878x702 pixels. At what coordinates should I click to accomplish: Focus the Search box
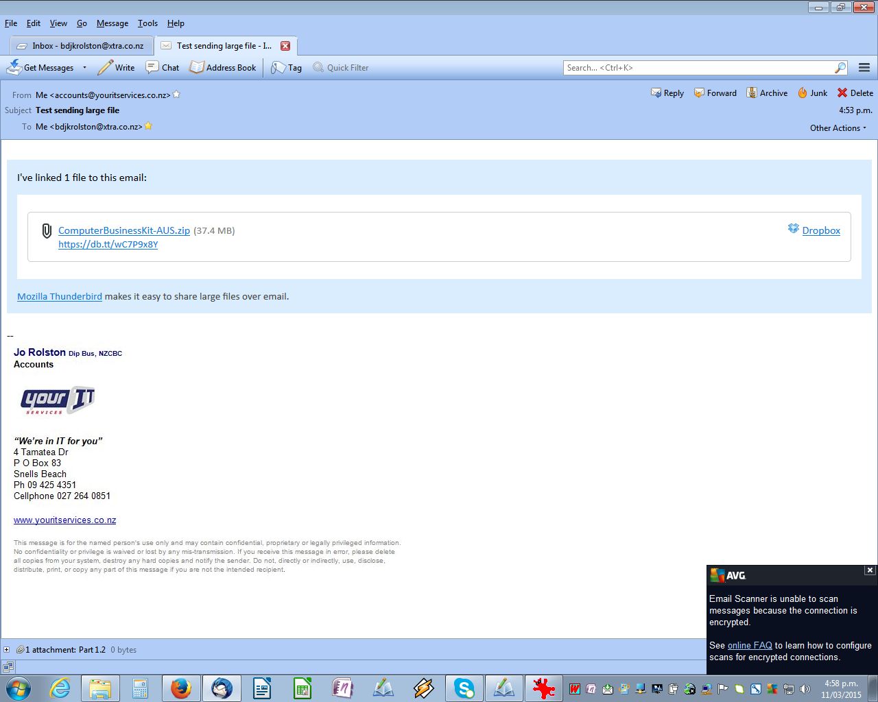(x=698, y=68)
